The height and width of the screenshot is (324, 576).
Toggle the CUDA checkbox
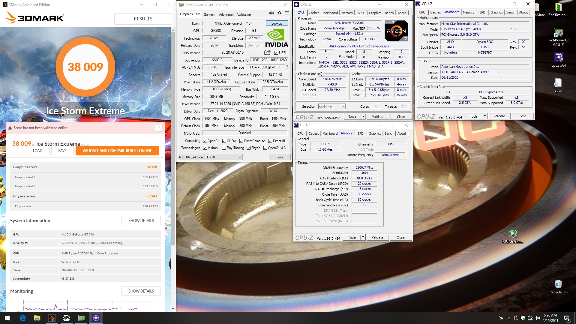(224, 141)
